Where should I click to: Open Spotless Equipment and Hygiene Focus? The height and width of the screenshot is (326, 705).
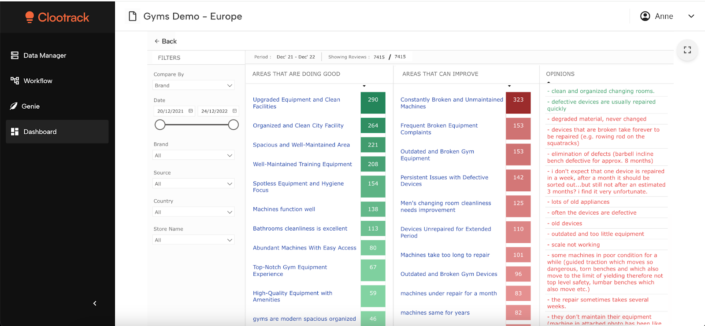pyautogui.click(x=298, y=187)
